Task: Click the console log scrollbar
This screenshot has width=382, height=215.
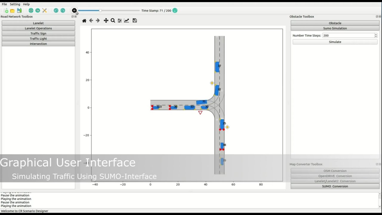Action: point(380,200)
